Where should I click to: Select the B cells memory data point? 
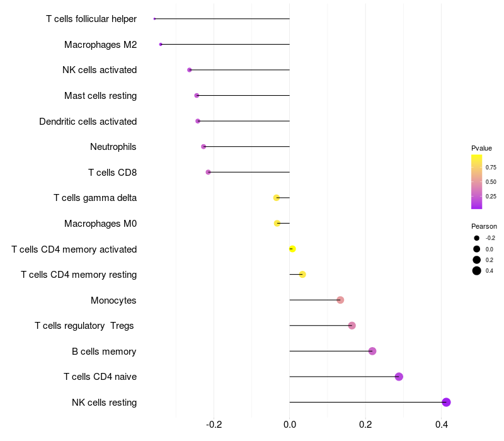click(372, 351)
